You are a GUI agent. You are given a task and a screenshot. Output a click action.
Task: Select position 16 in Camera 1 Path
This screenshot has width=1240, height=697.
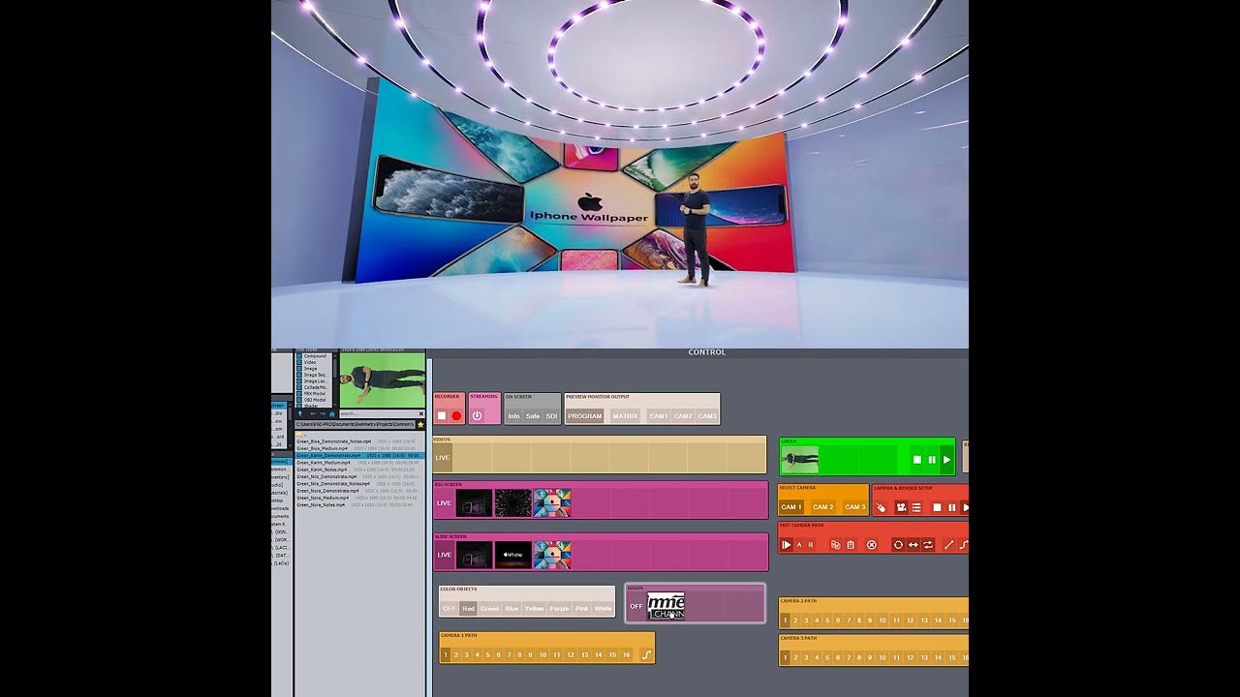626,655
